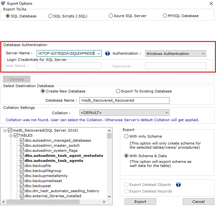Collapse the msdb_Recovered root tree node

(5, 130)
